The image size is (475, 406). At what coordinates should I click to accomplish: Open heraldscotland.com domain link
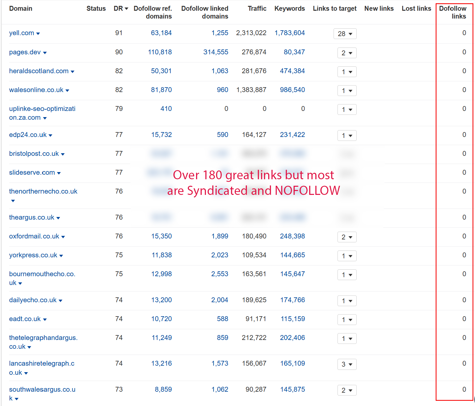coord(39,71)
